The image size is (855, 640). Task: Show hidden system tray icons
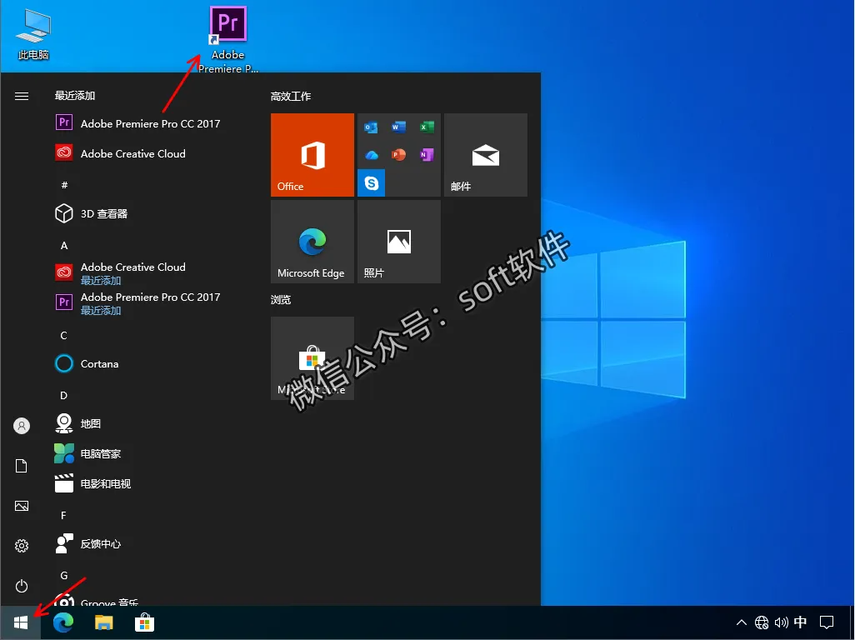click(x=742, y=622)
